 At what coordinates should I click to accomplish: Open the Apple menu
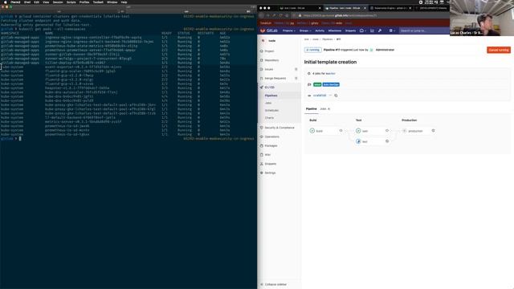click(5, 2)
